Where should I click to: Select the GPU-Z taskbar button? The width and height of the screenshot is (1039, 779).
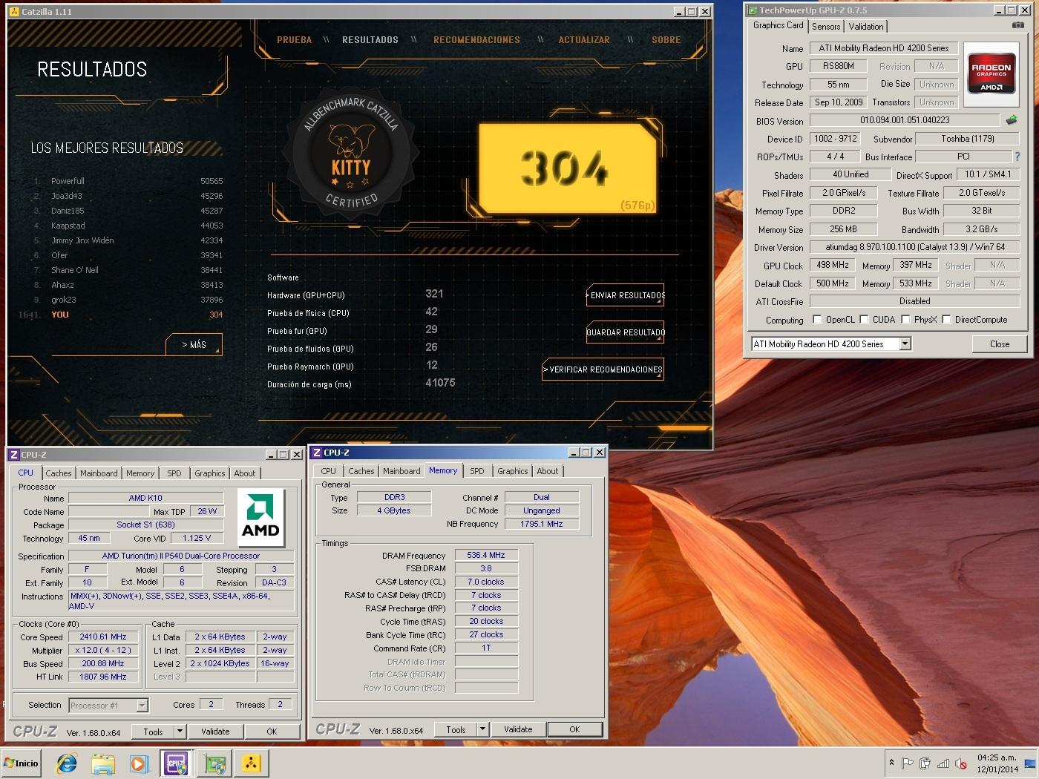[214, 763]
